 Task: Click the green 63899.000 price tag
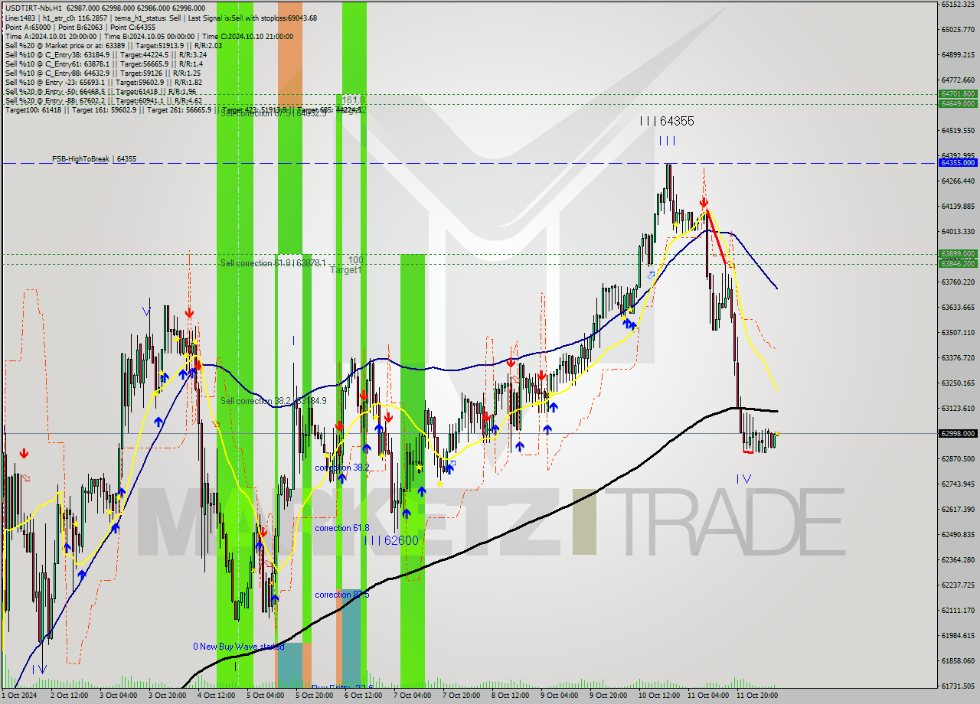tap(958, 253)
